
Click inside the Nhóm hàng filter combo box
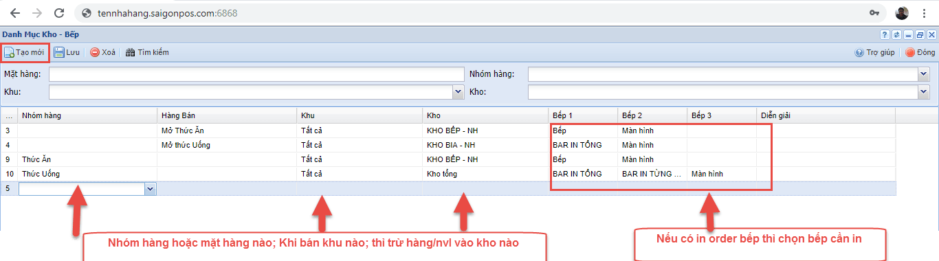tap(722, 74)
